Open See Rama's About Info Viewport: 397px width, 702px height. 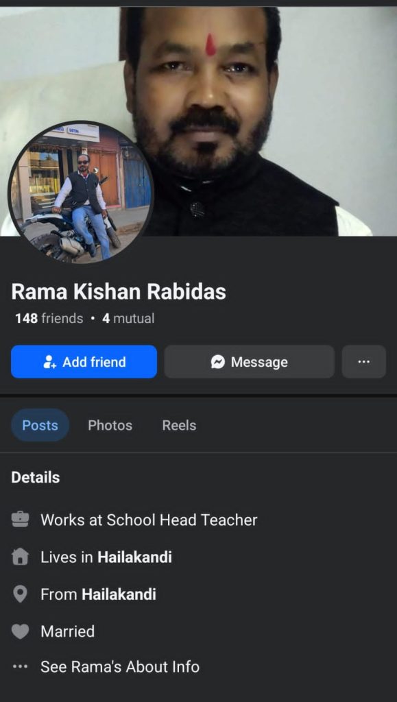coord(120,667)
